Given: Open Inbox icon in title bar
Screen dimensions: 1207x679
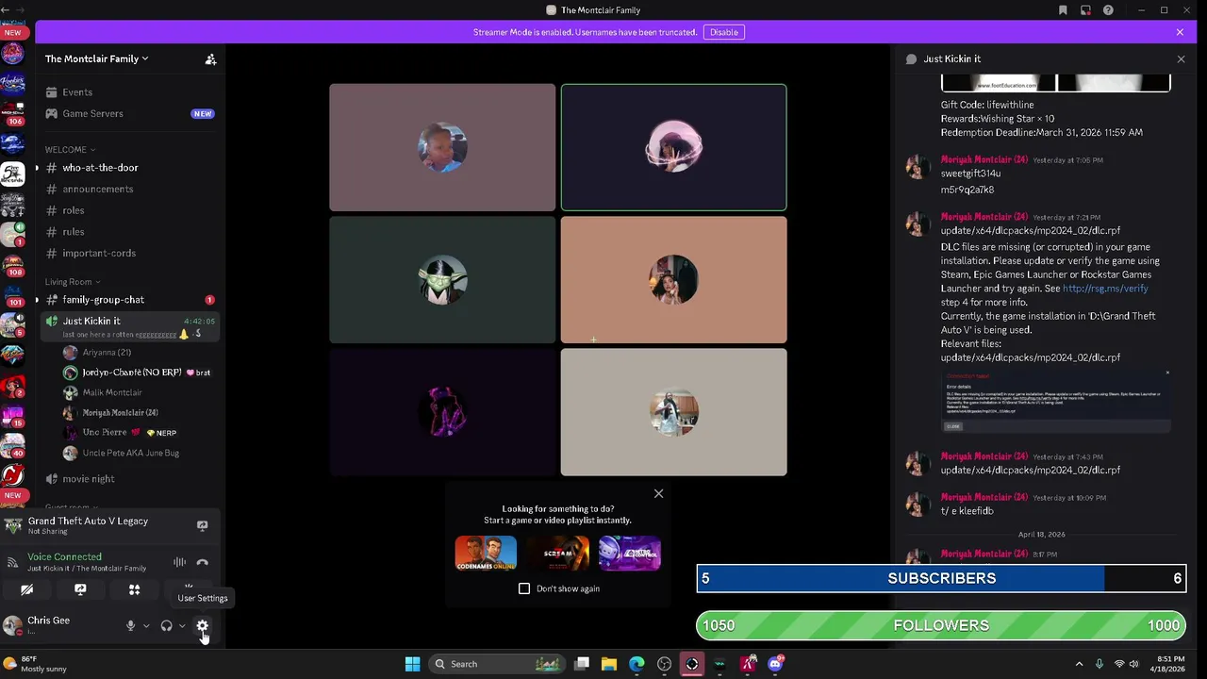Looking at the screenshot, I should point(1085,10).
